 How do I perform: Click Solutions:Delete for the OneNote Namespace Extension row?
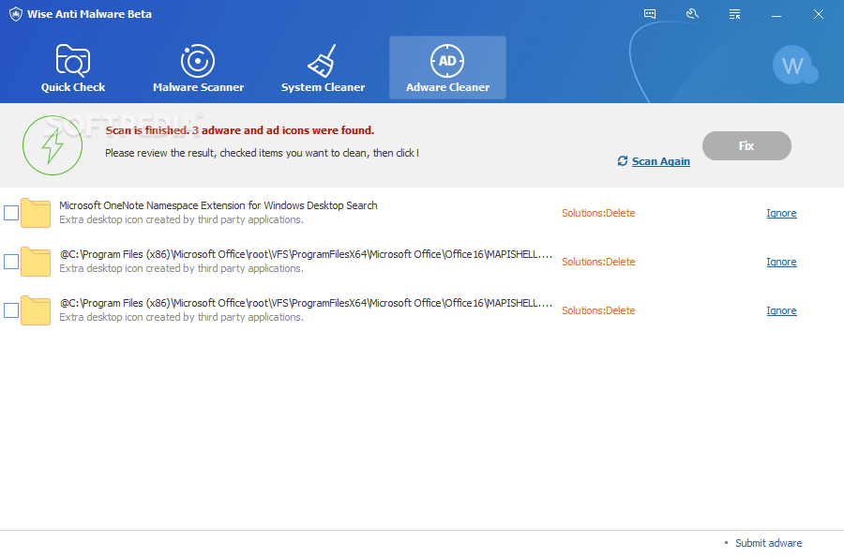[x=598, y=213]
